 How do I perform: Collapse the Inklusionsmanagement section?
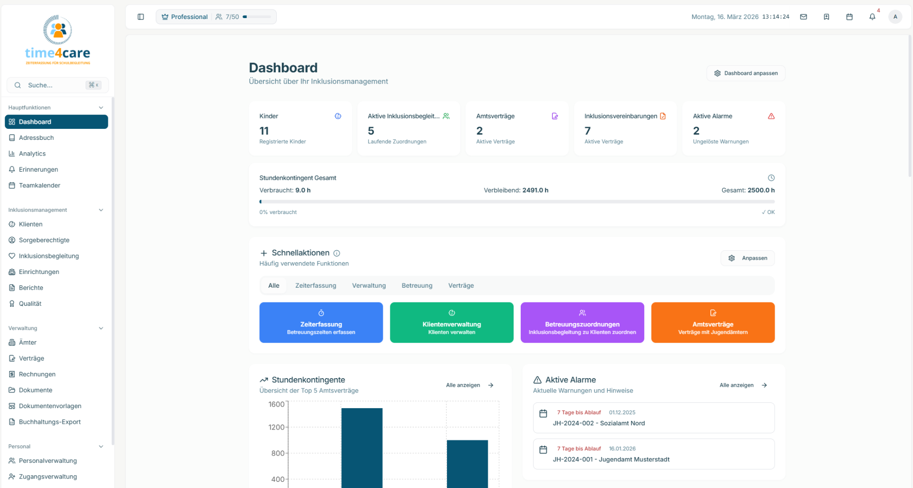[x=101, y=210]
